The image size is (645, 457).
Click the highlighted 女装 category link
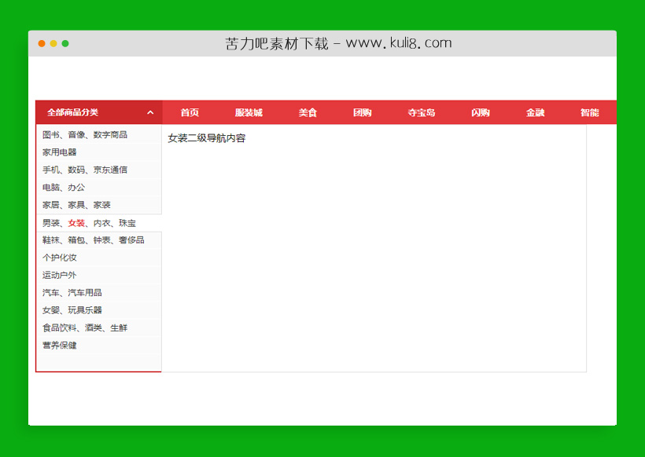(x=78, y=222)
